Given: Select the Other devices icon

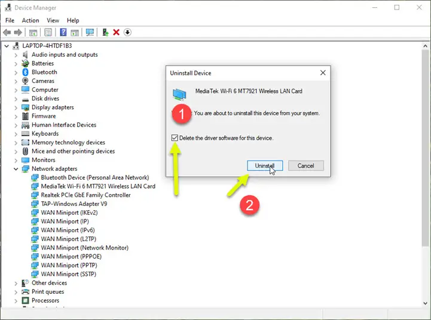Looking at the screenshot, I should click(x=25, y=283).
